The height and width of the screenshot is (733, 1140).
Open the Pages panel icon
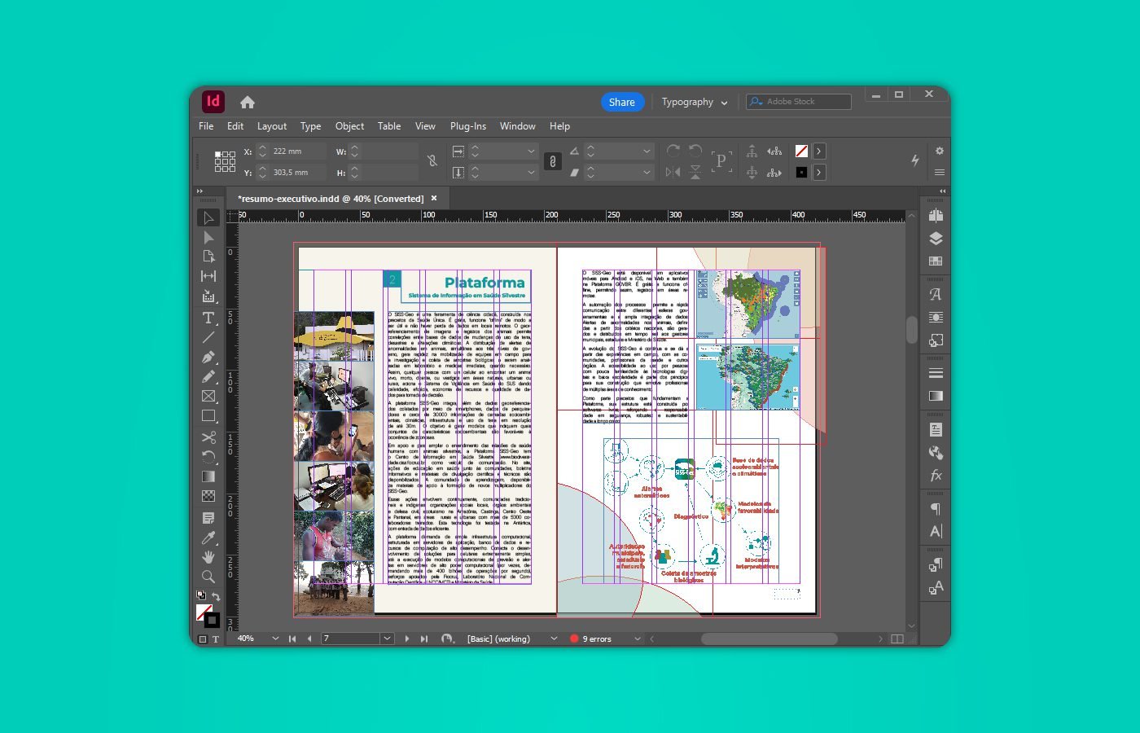click(936, 216)
